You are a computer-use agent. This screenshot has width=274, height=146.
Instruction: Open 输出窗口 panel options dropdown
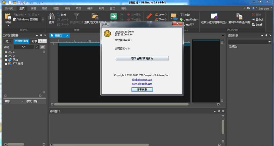tap(215, 111)
